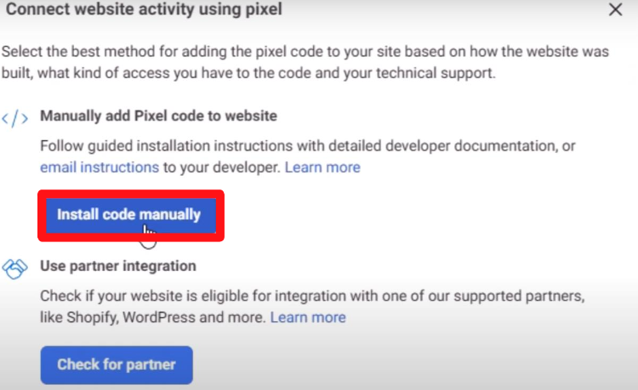Select the Use partner integration heading

pyautogui.click(x=118, y=266)
